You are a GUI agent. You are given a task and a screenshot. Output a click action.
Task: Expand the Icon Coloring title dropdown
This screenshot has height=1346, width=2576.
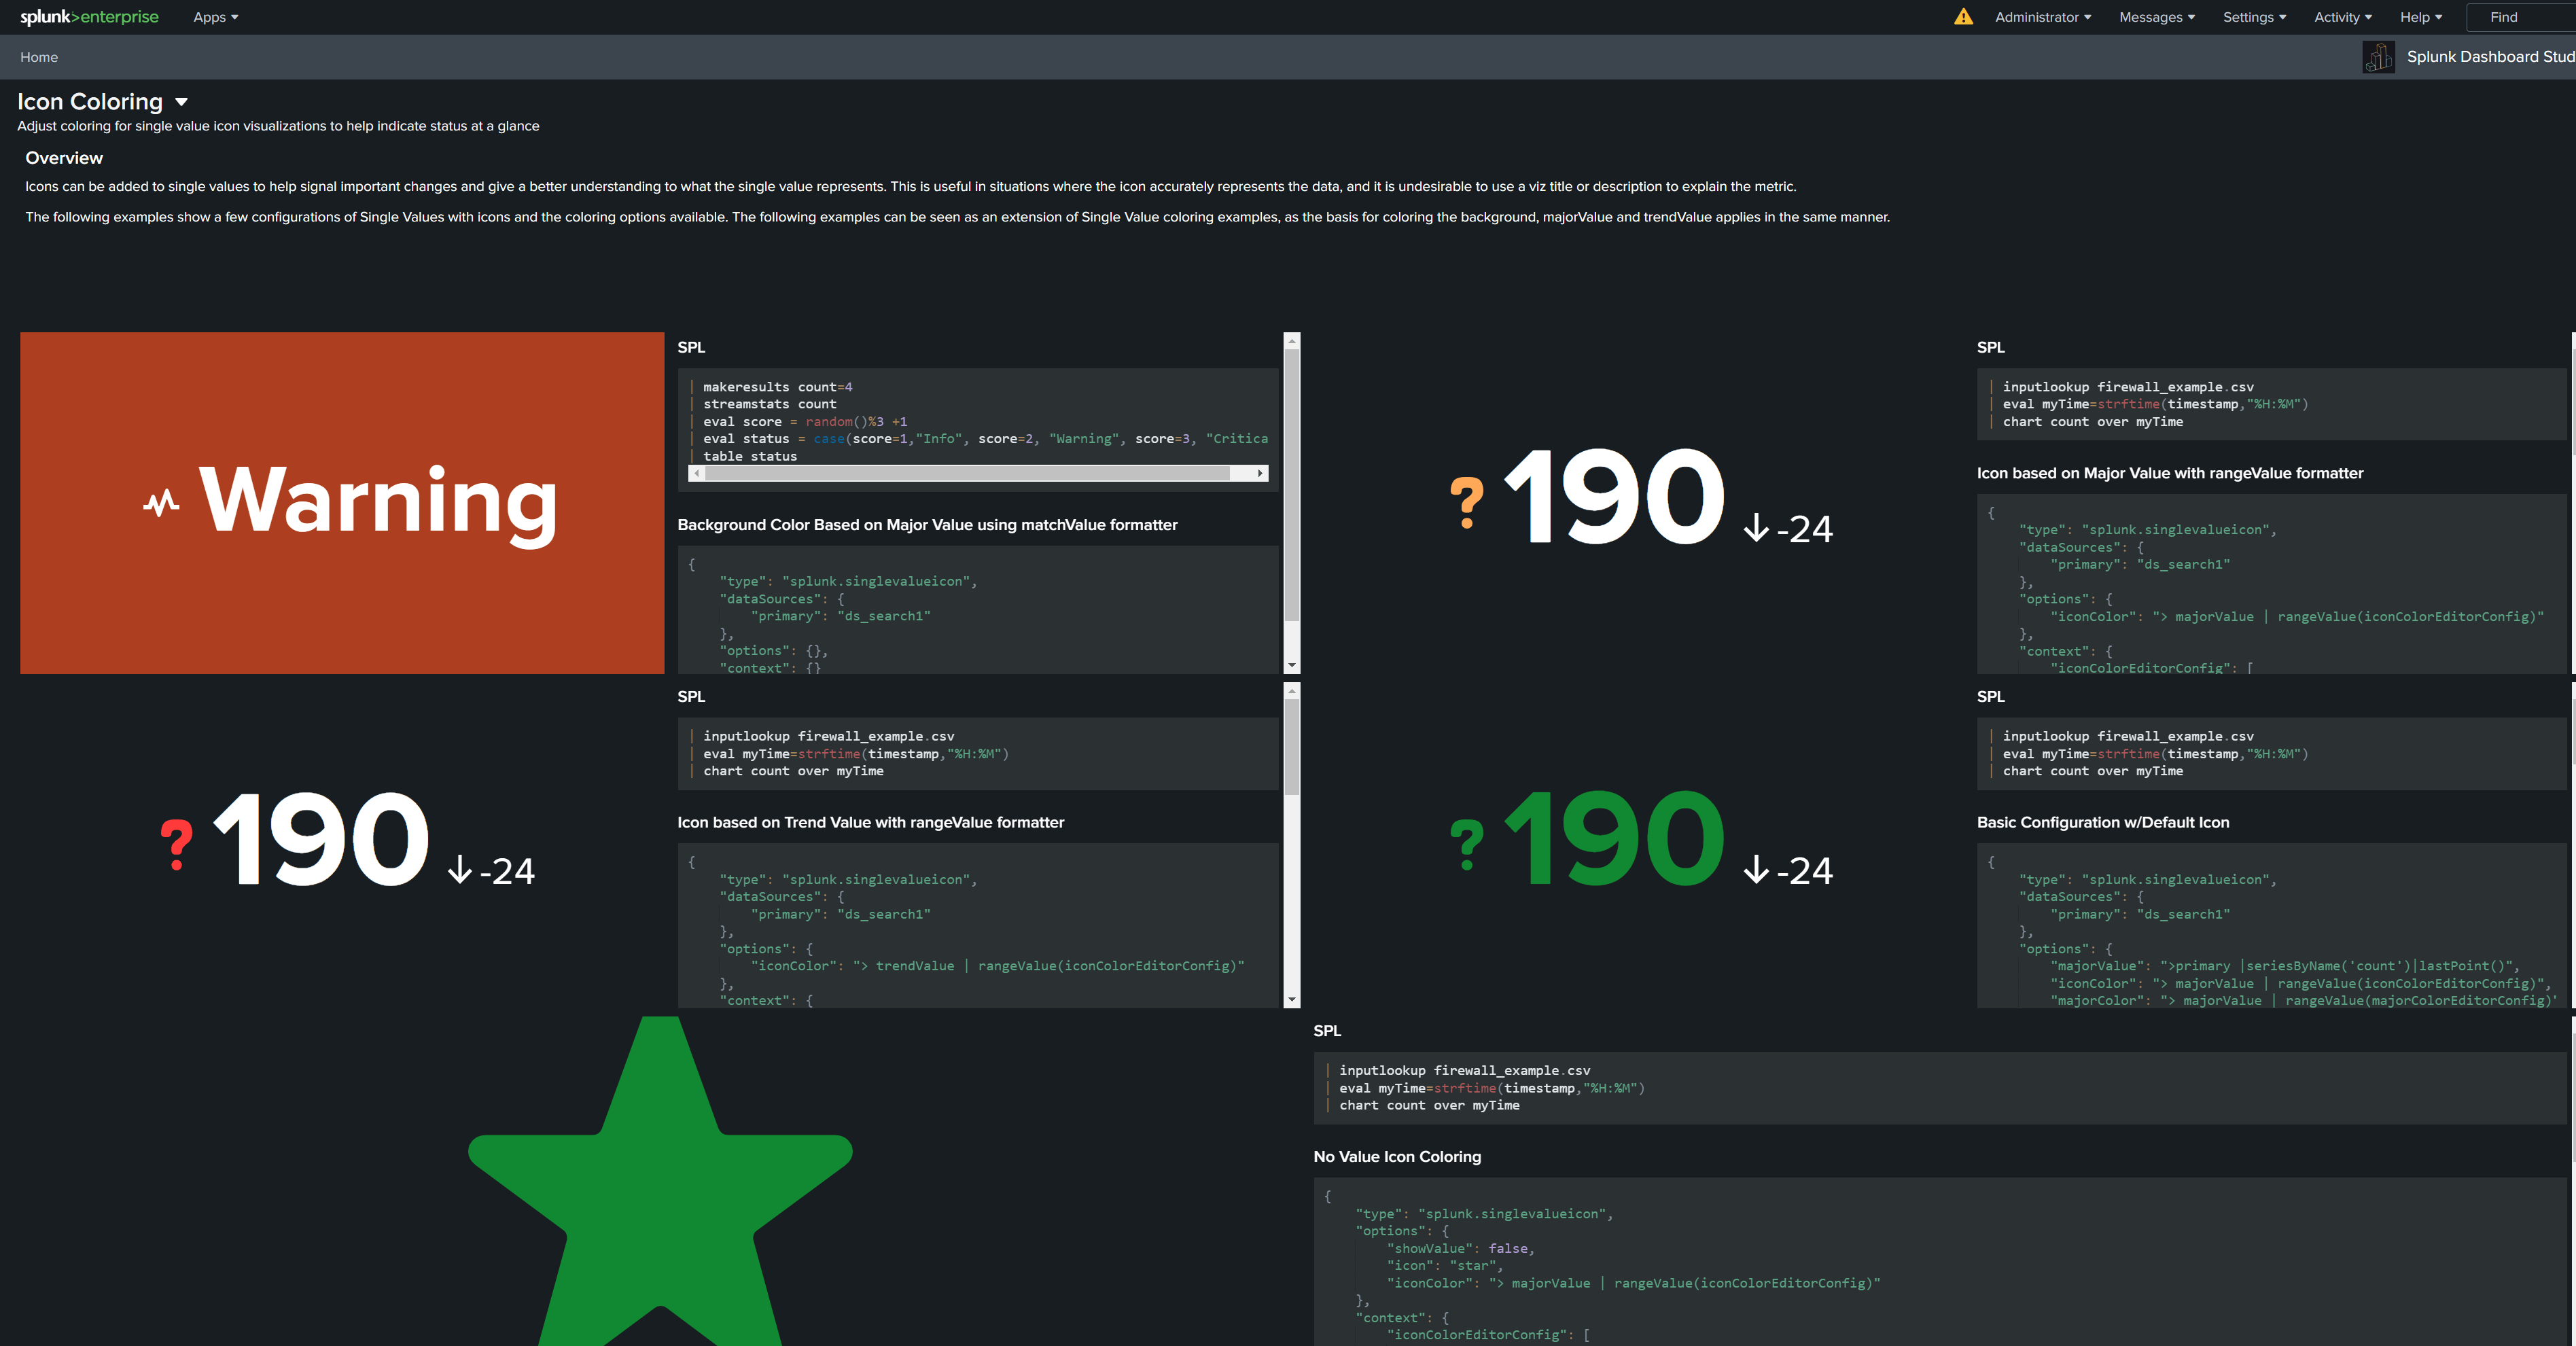(x=181, y=102)
